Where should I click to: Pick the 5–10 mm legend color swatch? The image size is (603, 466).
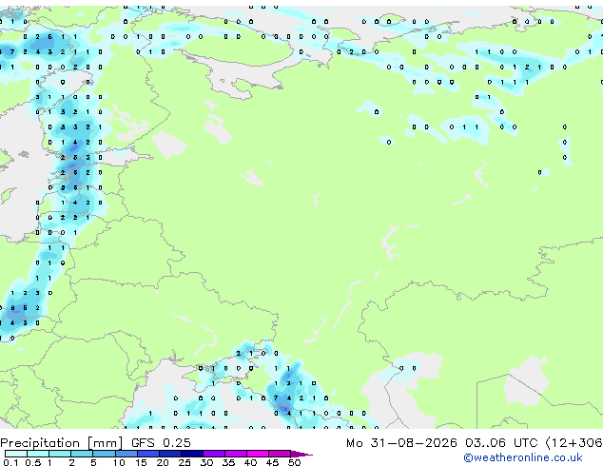[x=104, y=454]
